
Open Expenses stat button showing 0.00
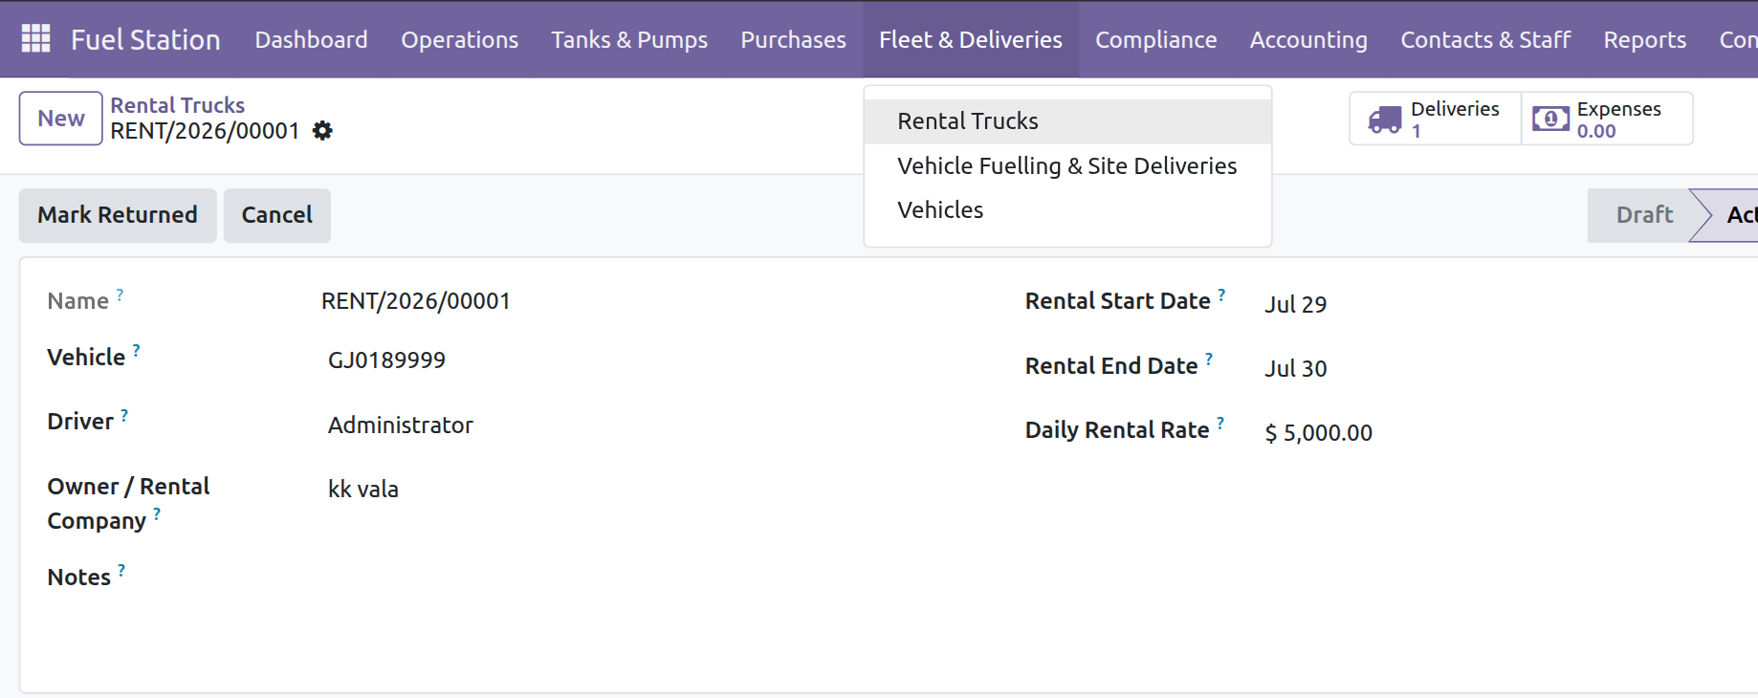pos(1607,119)
